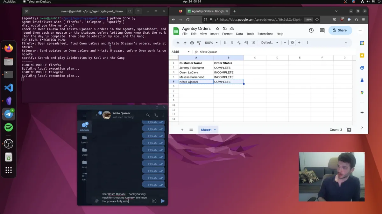This screenshot has width=382, height=214.
Task: Open the Telegram hamburger main menu
Action: click(84, 115)
